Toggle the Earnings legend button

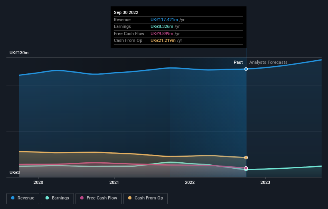pyautogui.click(x=57, y=198)
